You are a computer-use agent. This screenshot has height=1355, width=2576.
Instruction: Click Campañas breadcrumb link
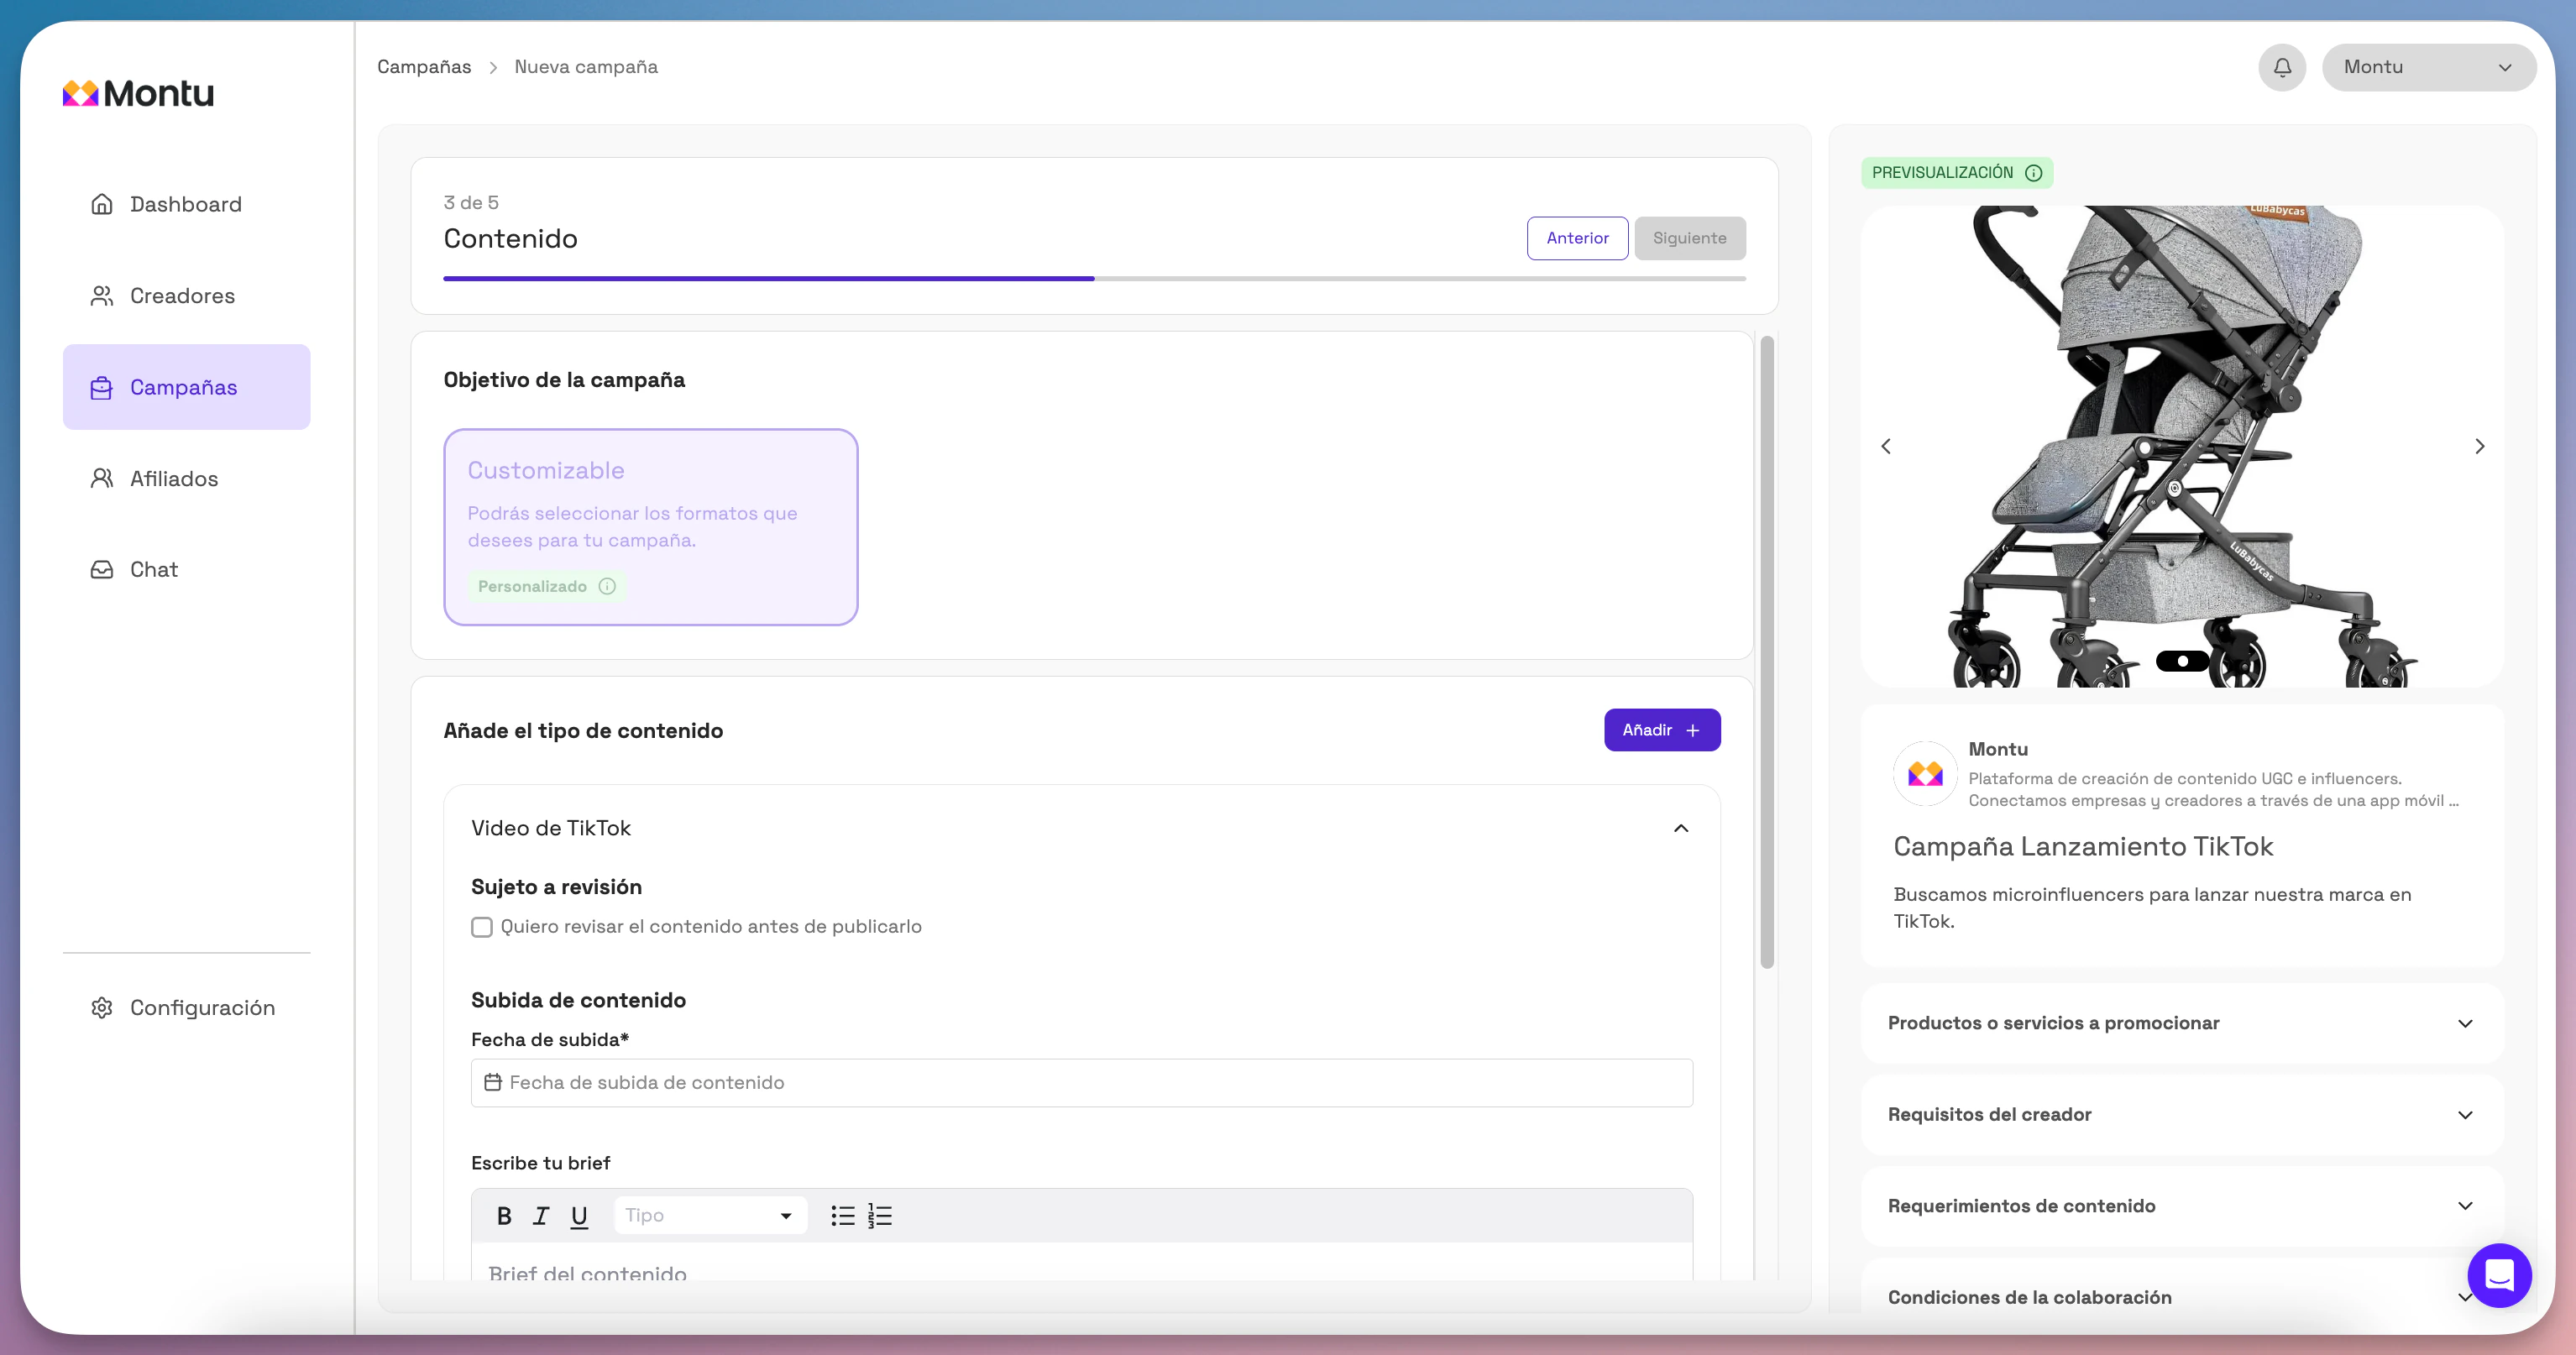[424, 67]
